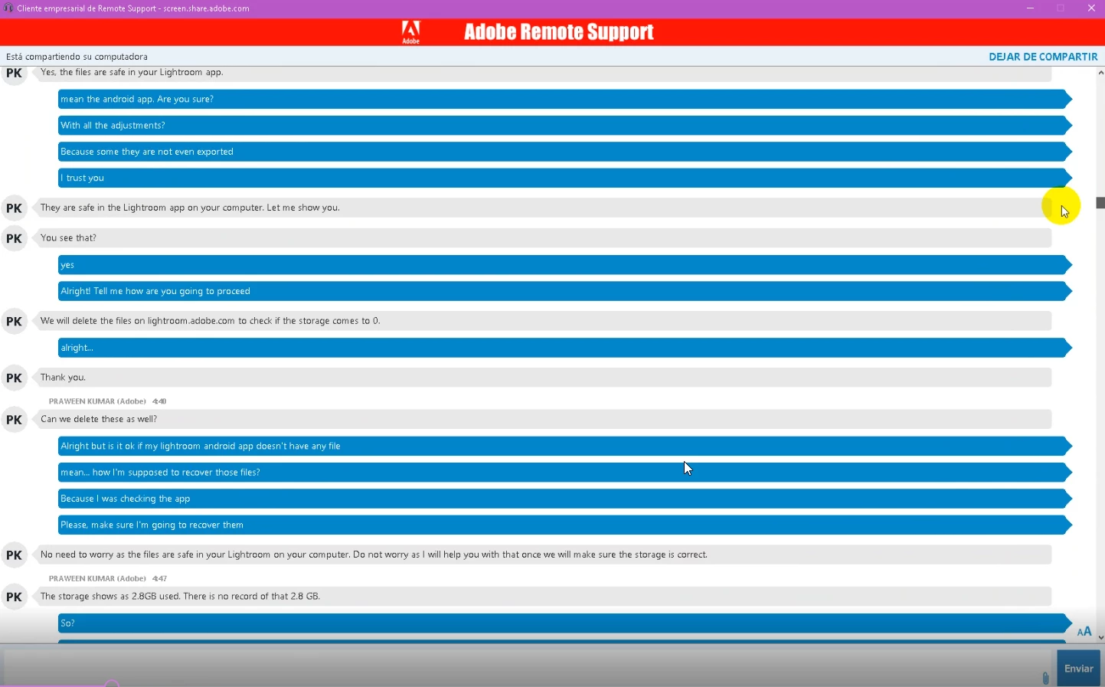This screenshot has width=1105, height=687.
Task: Click PK avatar beside 'Can we delete these as well?'
Action: (15, 420)
